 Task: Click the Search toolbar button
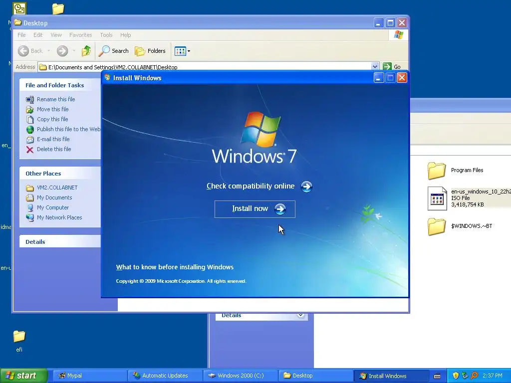114,51
